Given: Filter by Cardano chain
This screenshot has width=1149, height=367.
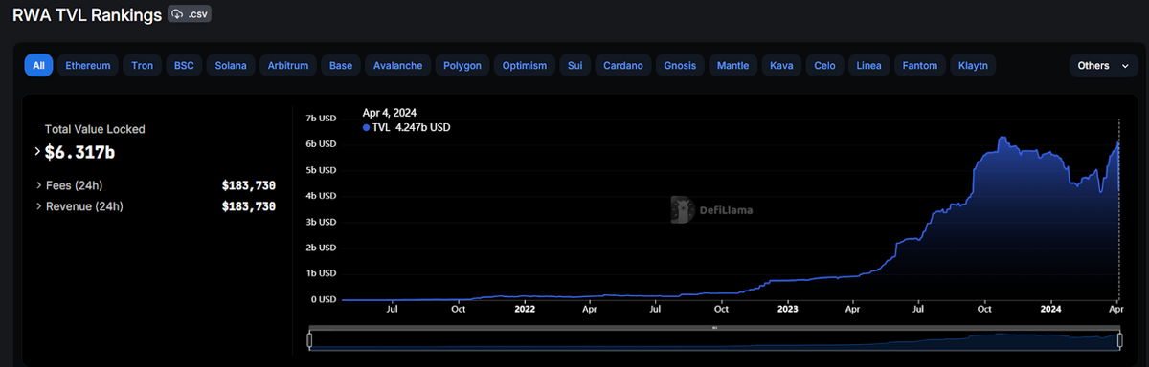Looking at the screenshot, I should (623, 66).
